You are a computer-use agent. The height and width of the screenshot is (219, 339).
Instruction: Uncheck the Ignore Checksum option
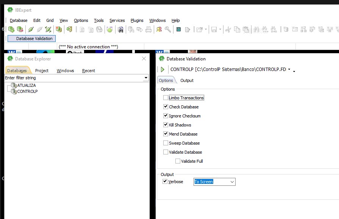pyautogui.click(x=166, y=116)
